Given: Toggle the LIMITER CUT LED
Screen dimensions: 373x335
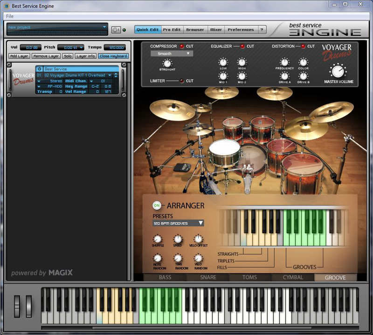Looking at the screenshot, I should pyautogui.click(x=182, y=81).
